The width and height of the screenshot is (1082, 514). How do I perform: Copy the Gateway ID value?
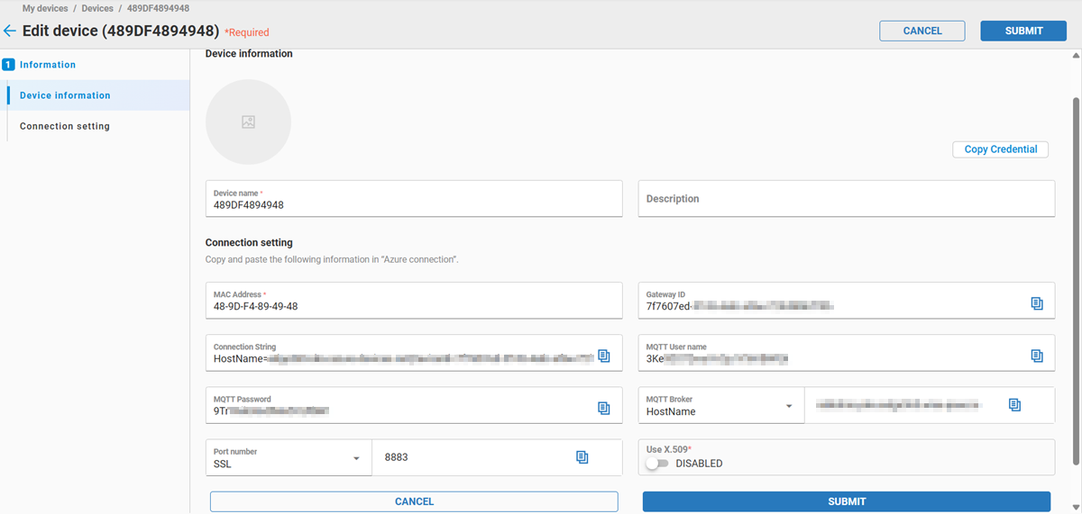pyautogui.click(x=1036, y=303)
